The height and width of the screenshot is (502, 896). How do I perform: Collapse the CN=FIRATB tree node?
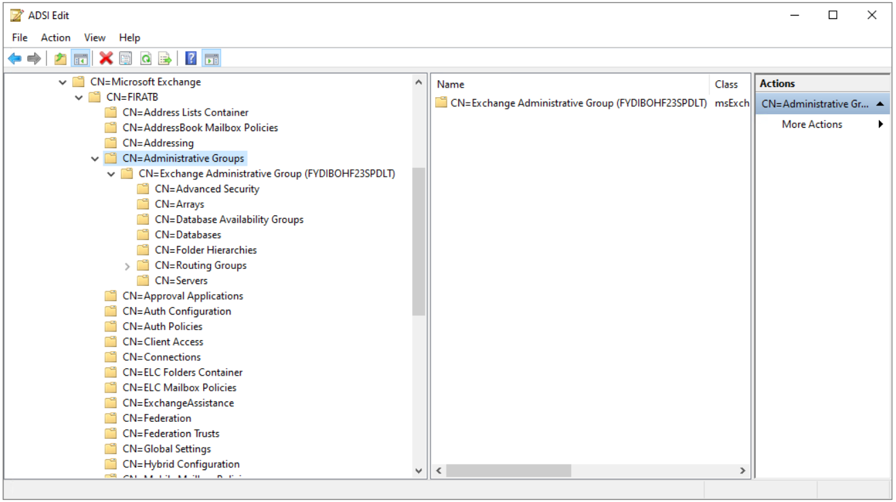(79, 98)
